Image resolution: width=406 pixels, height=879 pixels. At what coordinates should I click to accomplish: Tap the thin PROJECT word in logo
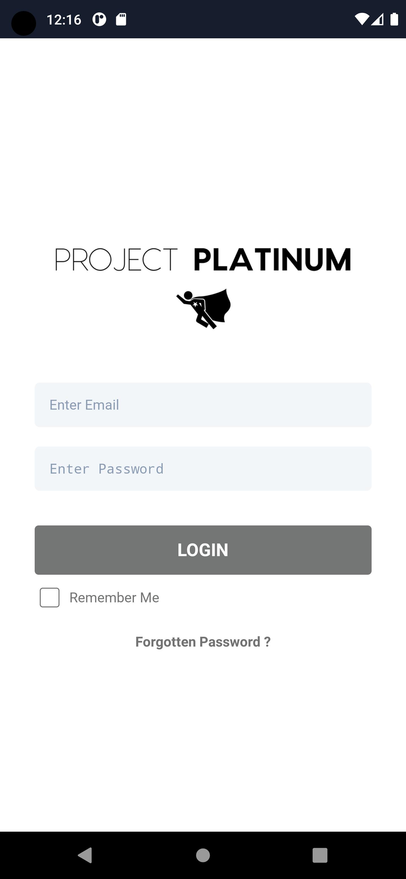click(x=116, y=259)
